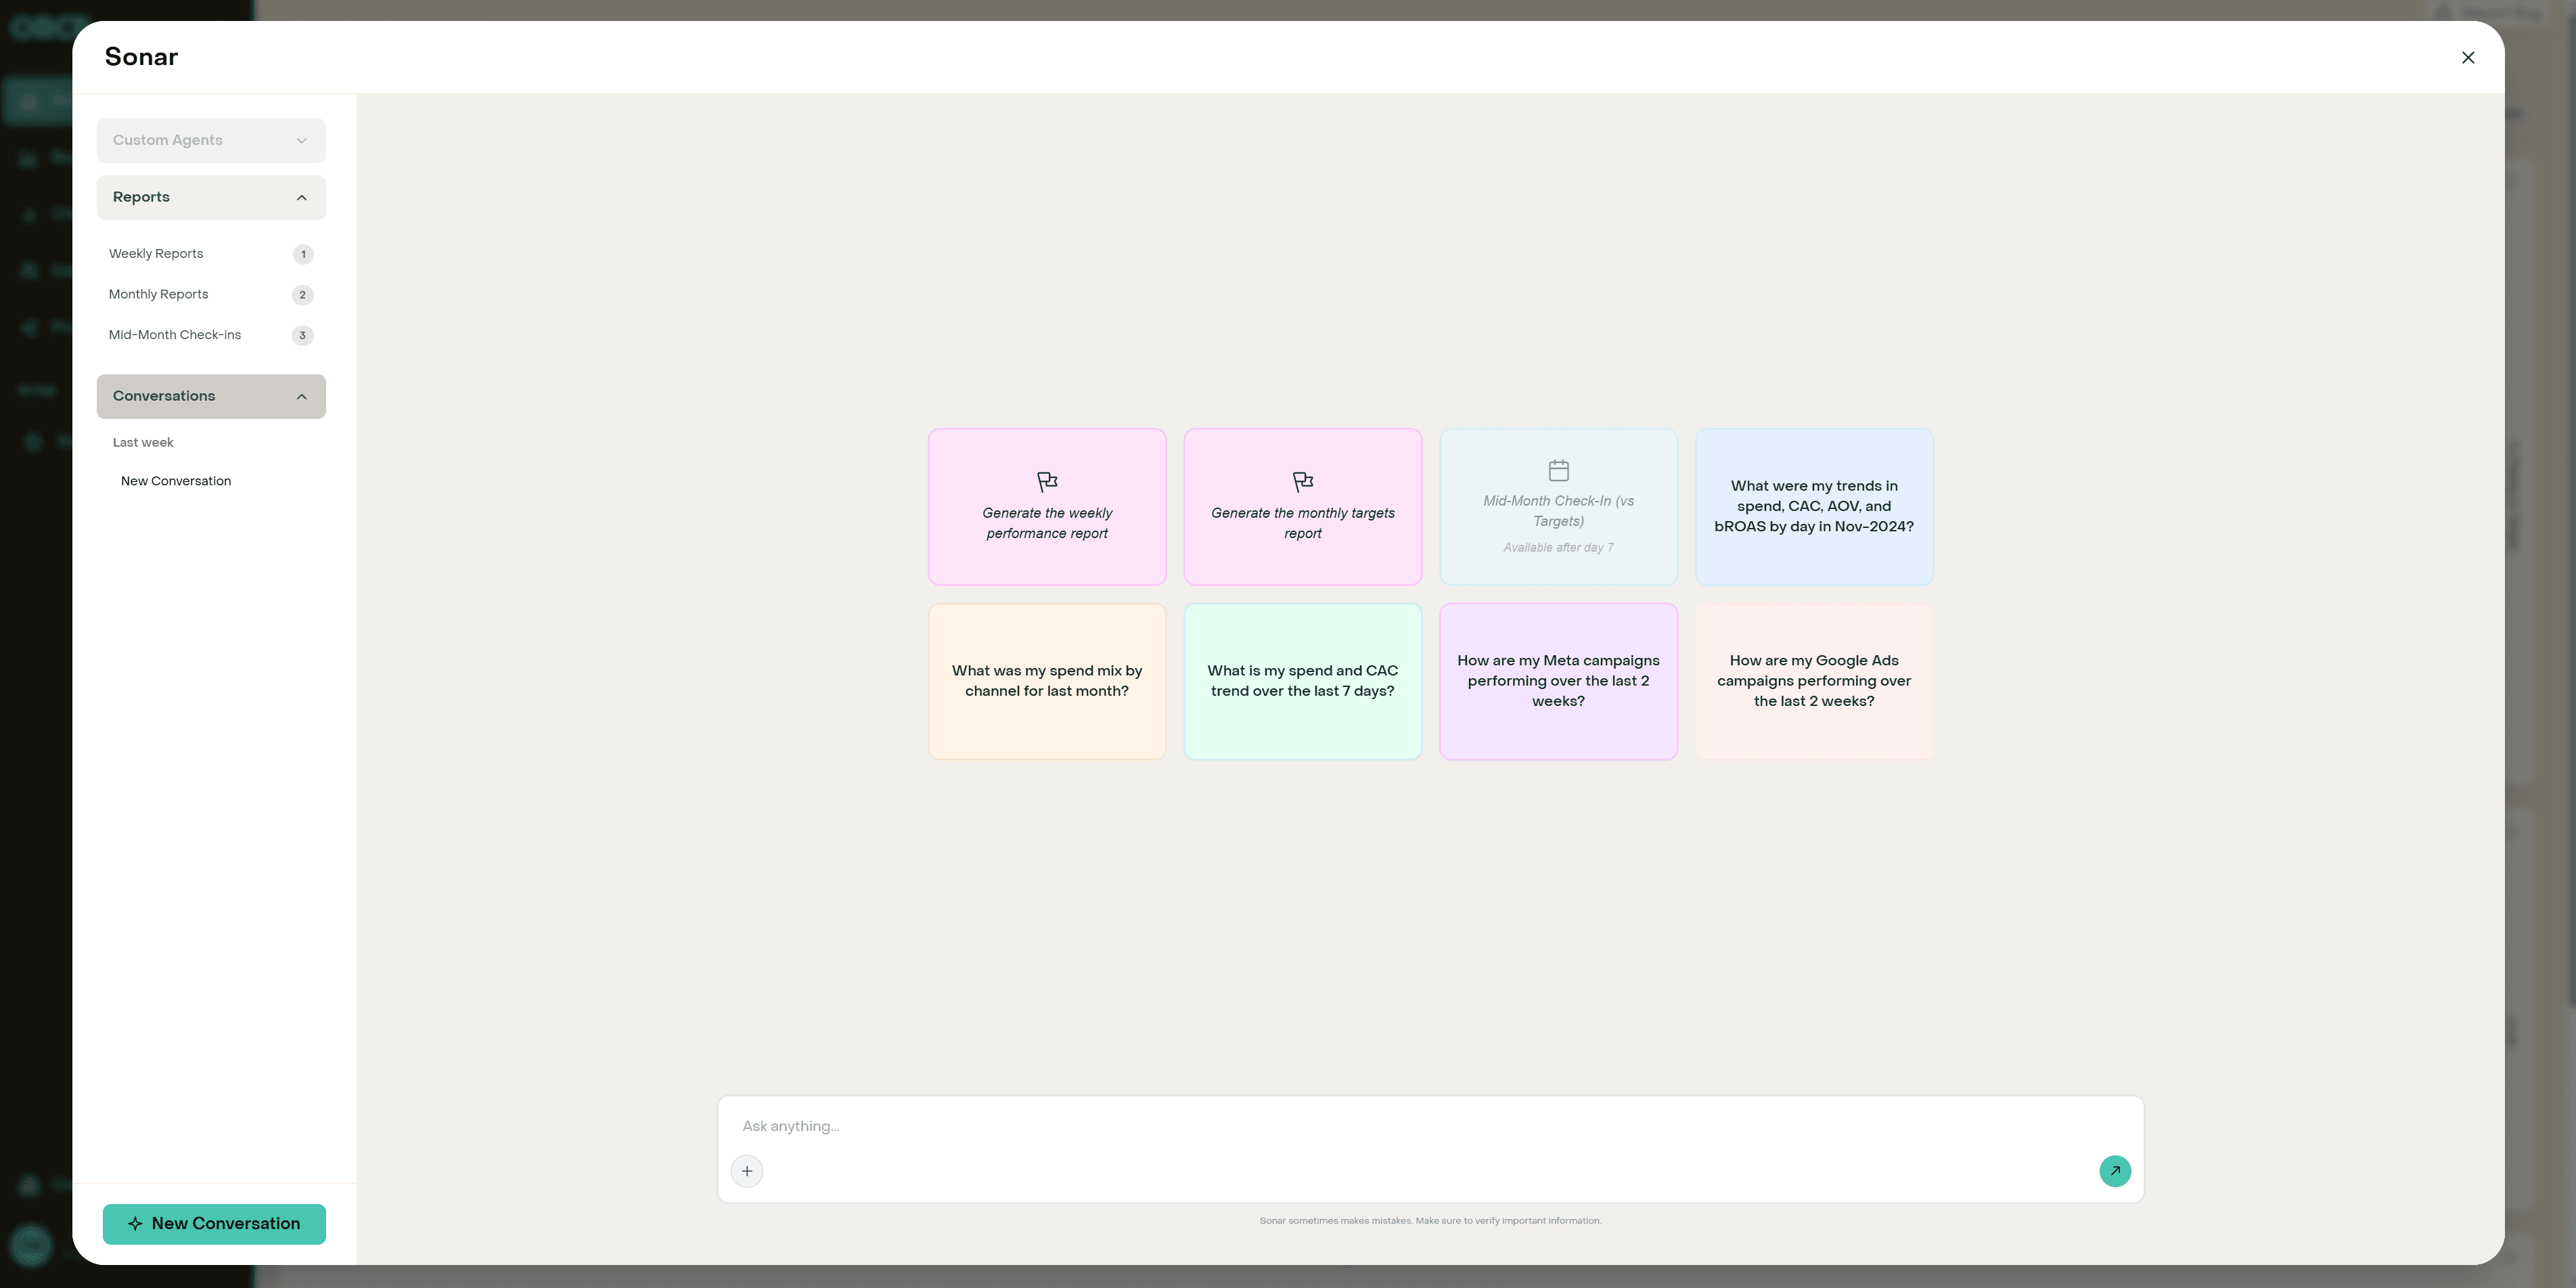
Task: Close the Sonar dialog with the X icon
Action: pos(2468,57)
